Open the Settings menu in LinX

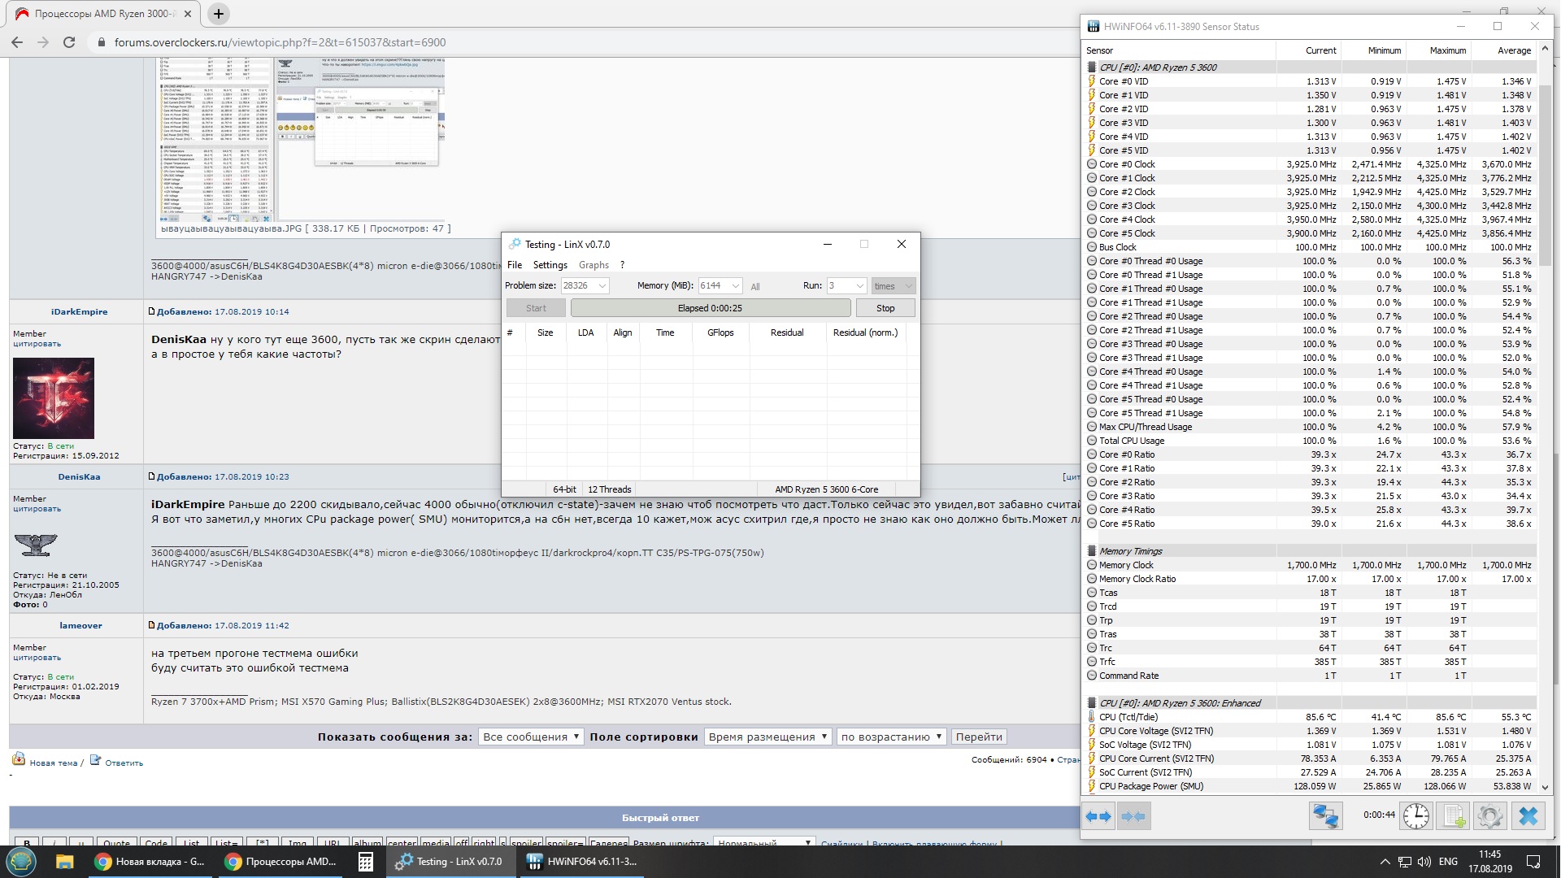(550, 265)
